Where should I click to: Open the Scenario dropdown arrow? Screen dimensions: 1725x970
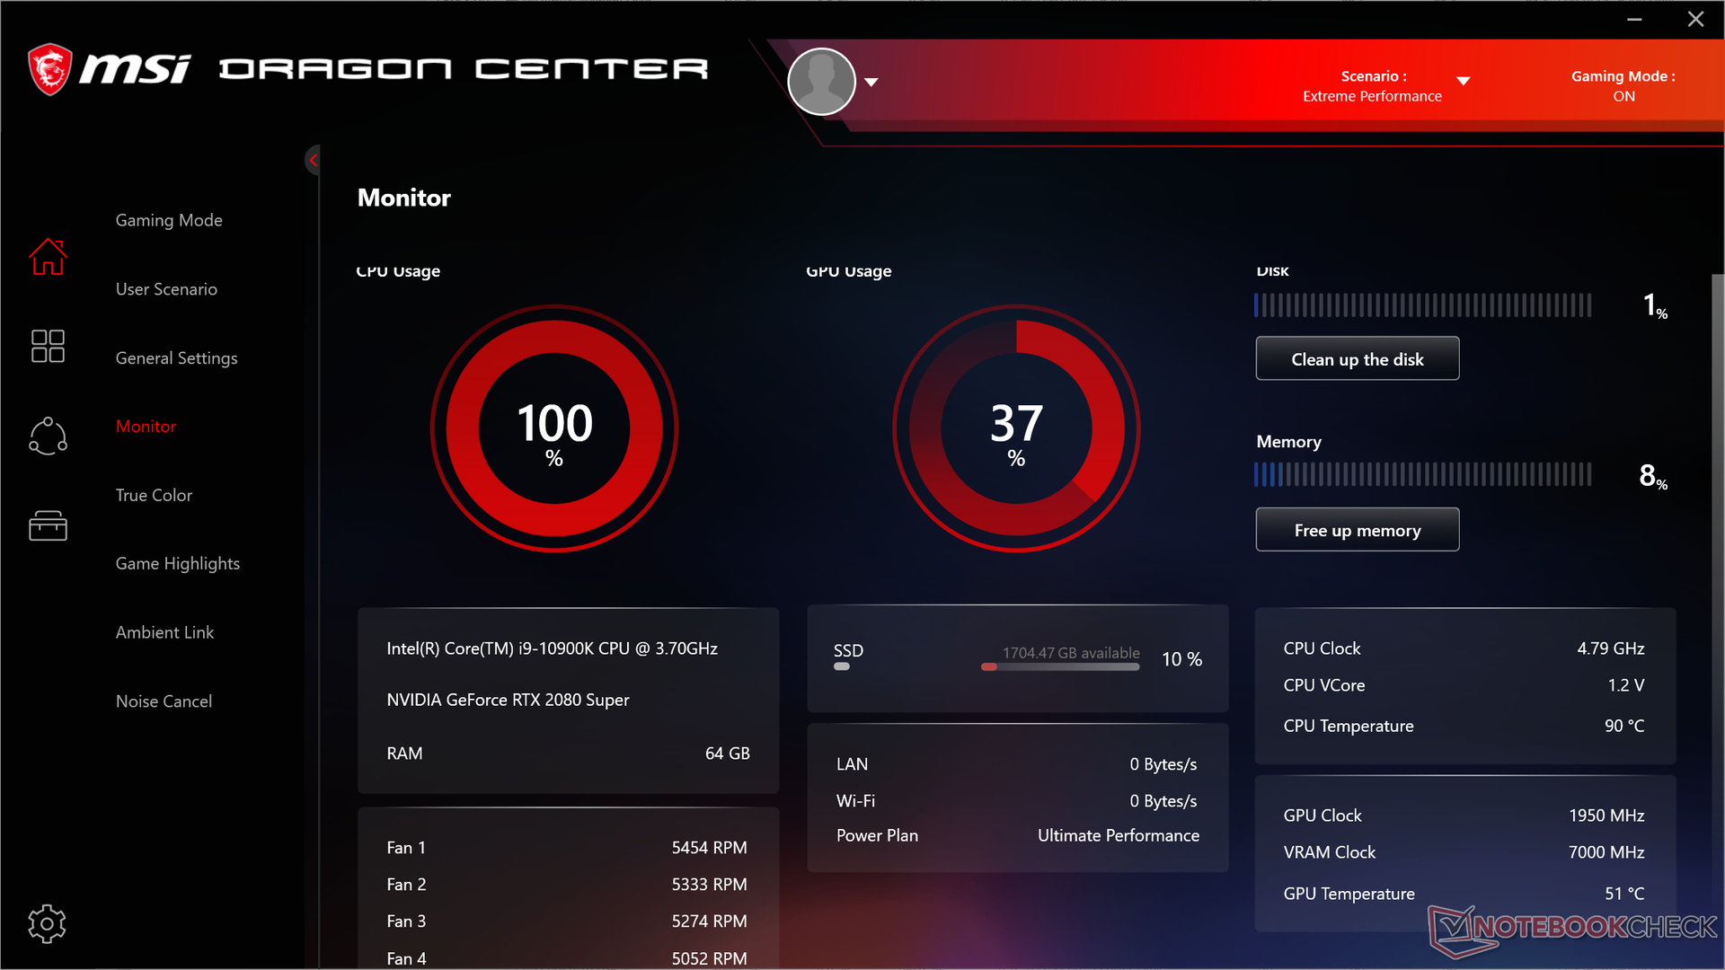(x=1463, y=81)
